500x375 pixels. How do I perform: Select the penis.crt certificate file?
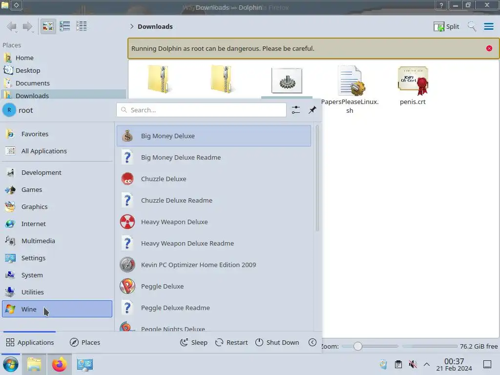tap(413, 85)
